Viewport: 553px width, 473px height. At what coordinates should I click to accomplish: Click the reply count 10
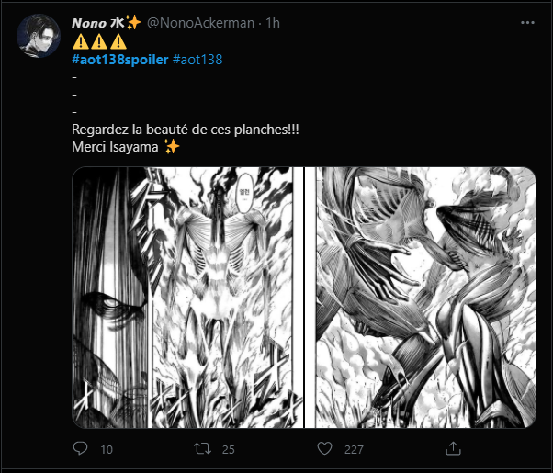coord(107,449)
